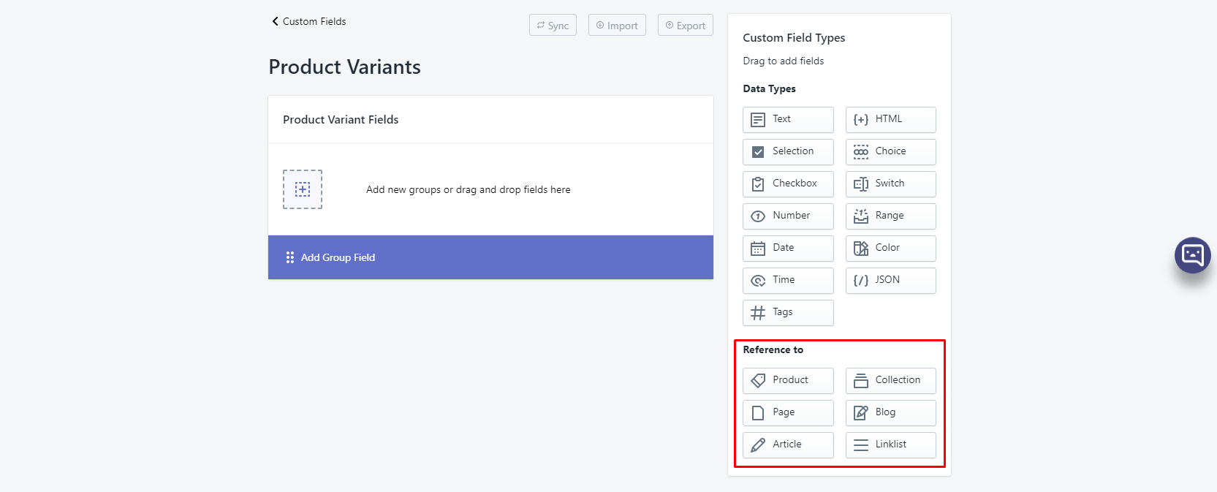
Task: Click the Add Group Field bar
Action: tap(490, 257)
